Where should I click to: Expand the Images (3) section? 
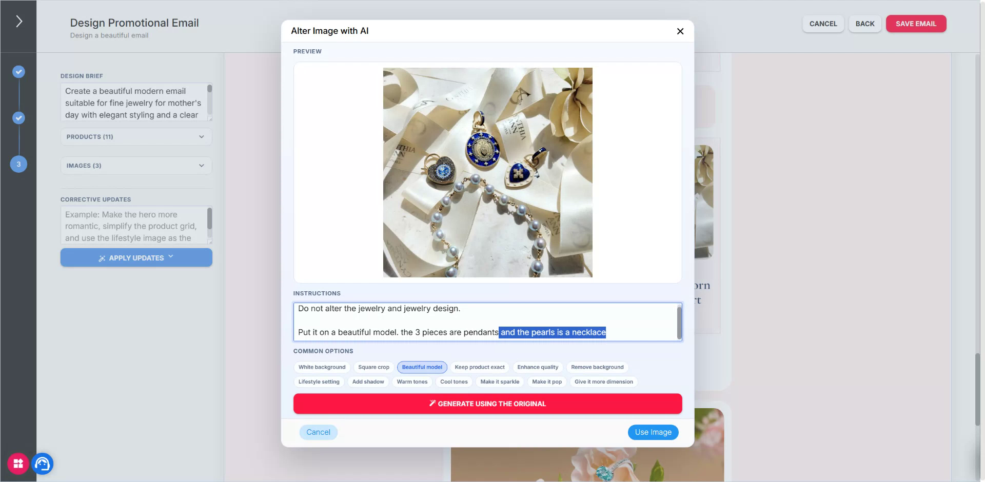pyautogui.click(x=136, y=166)
